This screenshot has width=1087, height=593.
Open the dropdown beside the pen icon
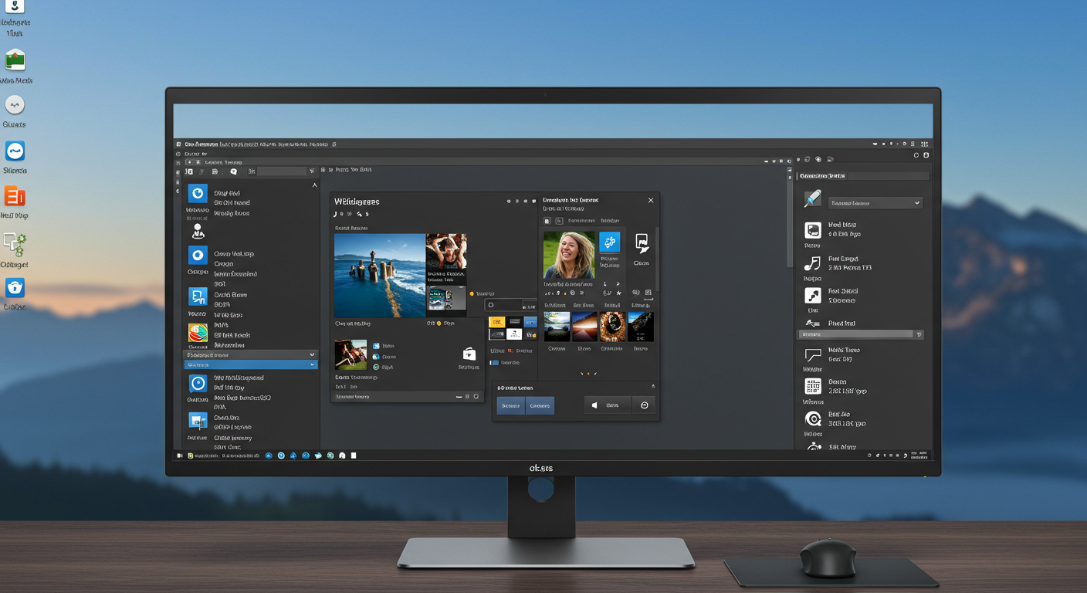click(x=875, y=203)
